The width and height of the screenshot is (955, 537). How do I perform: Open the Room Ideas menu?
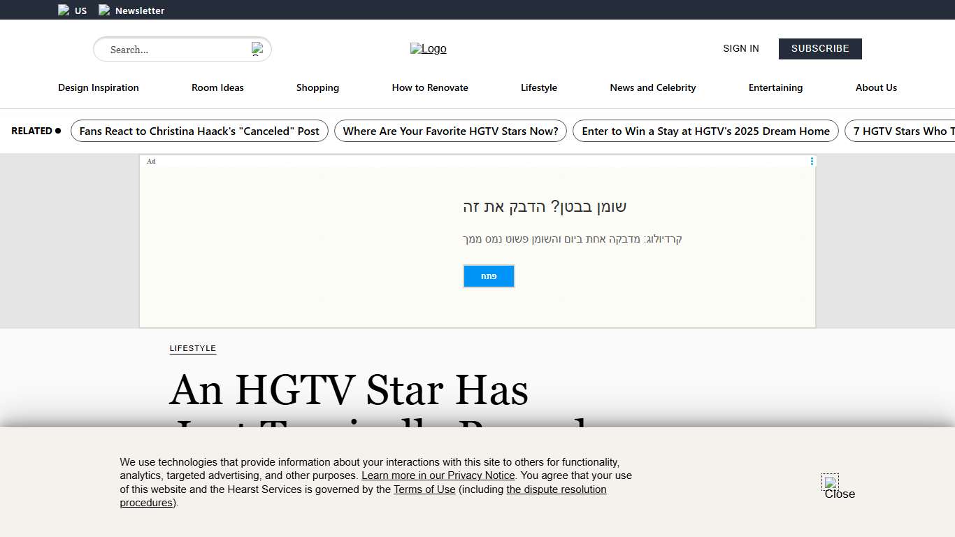pos(217,88)
